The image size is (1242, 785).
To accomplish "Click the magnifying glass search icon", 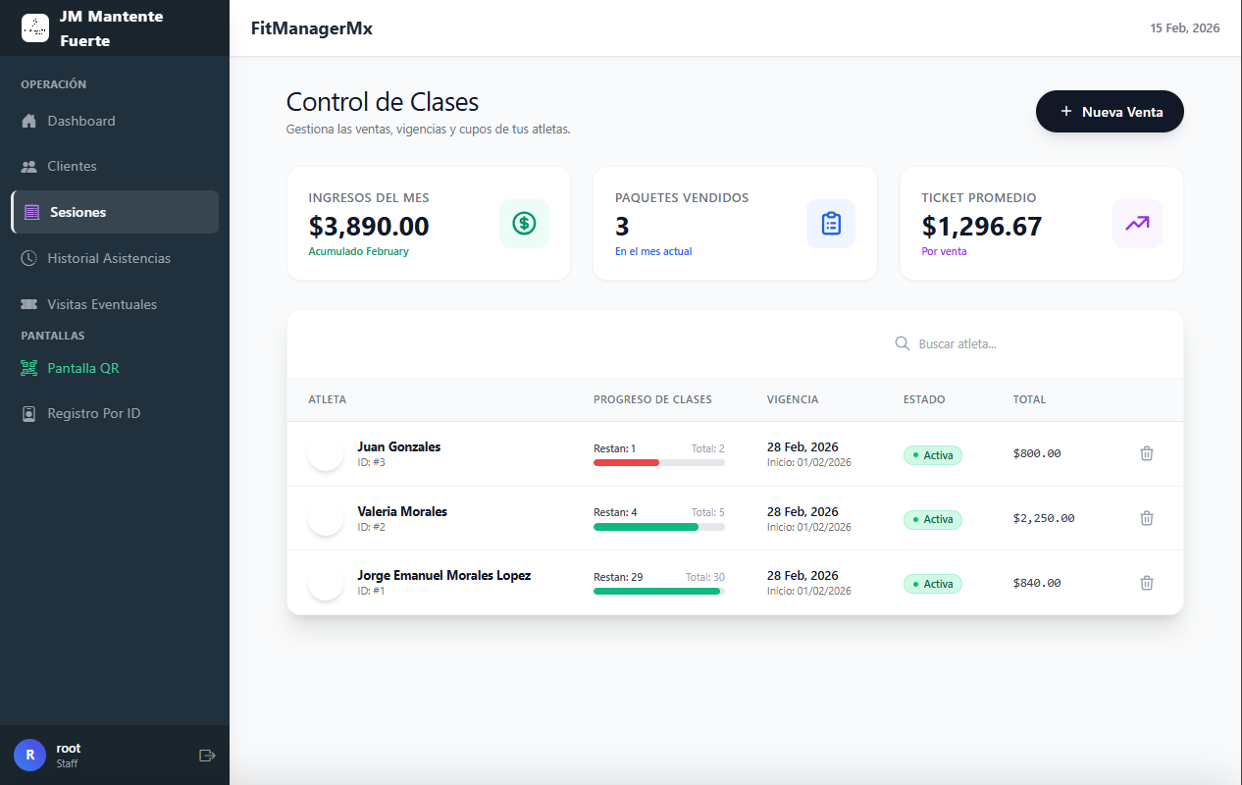I will (x=903, y=343).
